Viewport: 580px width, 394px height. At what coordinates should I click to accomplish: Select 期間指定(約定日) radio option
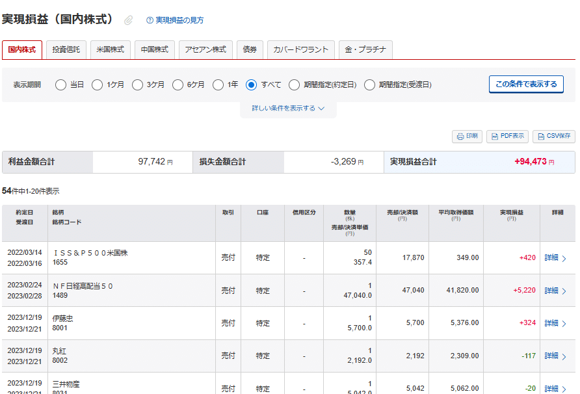tap(294, 85)
